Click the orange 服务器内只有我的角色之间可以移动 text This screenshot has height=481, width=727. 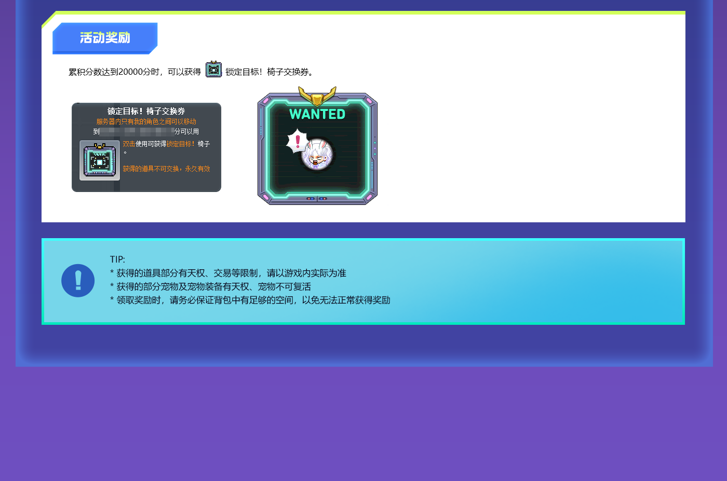pyautogui.click(x=146, y=121)
